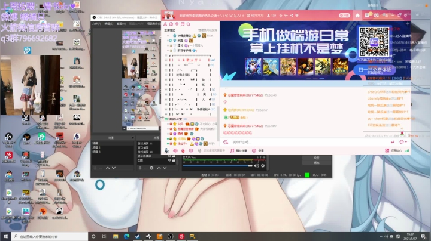Screen dimensions: 431x241
Task: Click the Windows taskbar search box
Action: pyautogui.click(x=50, y=236)
